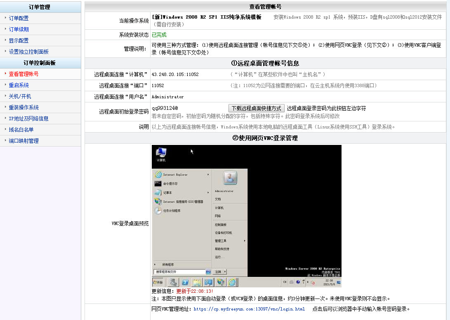
Task: Select 显示配置 from the sidebar
Action: click(19, 40)
